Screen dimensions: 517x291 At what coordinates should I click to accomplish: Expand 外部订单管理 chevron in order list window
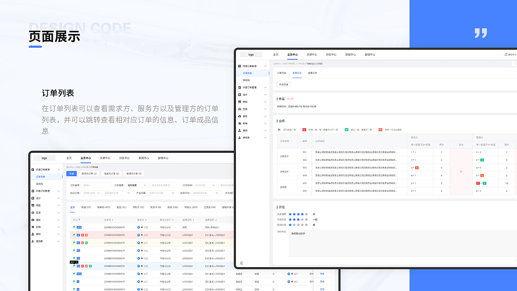(59, 191)
